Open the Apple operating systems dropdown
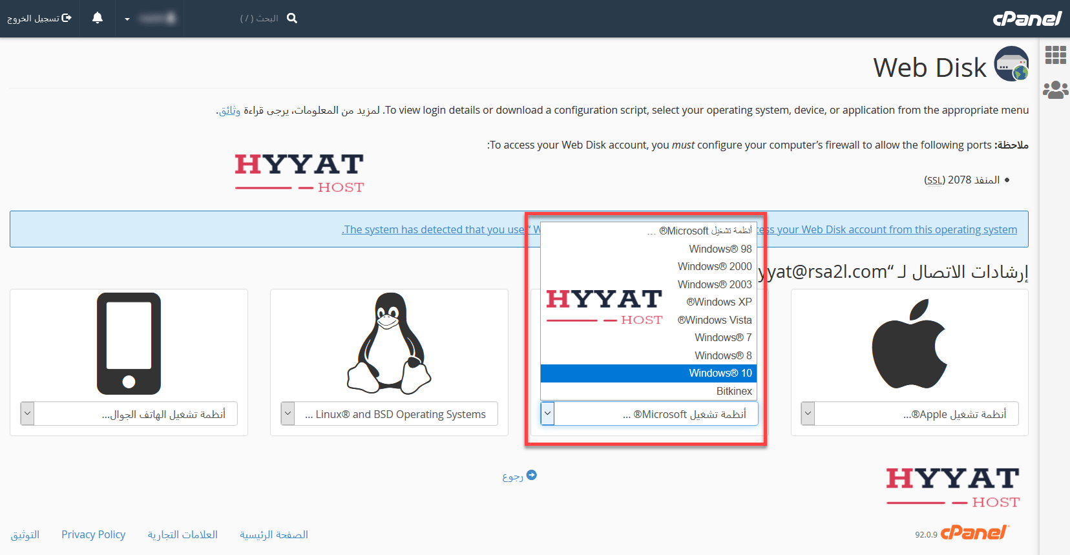Image resolution: width=1070 pixels, height=555 pixels. point(909,414)
